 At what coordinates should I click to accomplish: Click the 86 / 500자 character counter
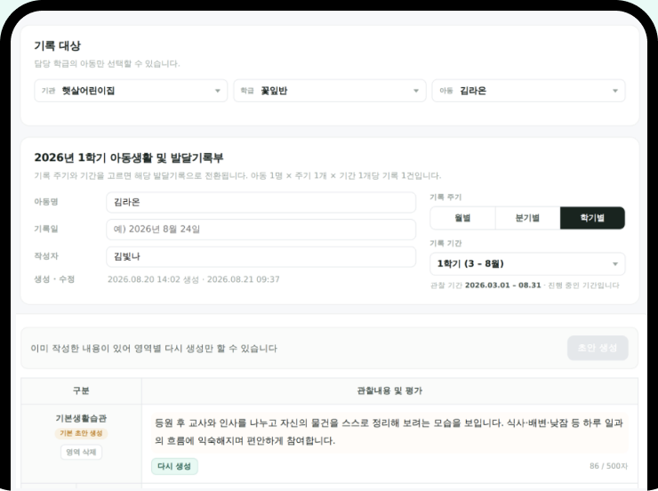(608, 466)
